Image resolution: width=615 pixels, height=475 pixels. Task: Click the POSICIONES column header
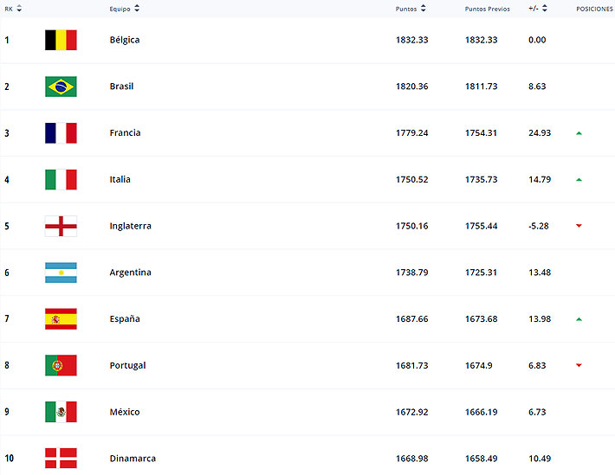594,9
